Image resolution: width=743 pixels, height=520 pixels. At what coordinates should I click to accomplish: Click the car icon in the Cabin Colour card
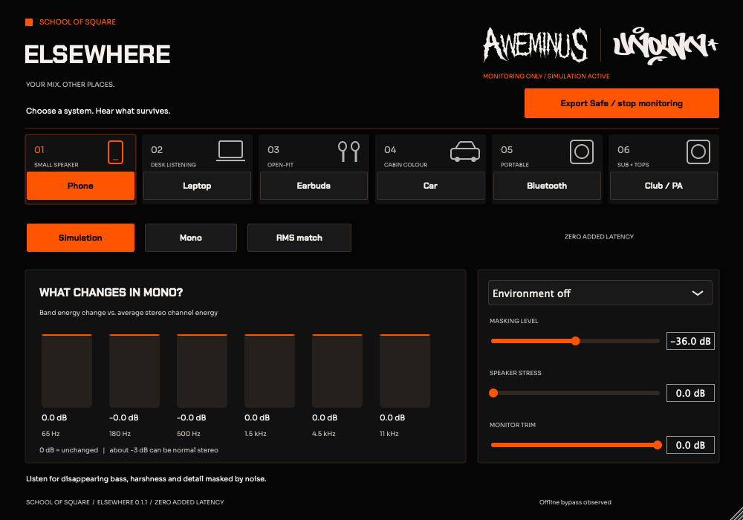click(465, 152)
